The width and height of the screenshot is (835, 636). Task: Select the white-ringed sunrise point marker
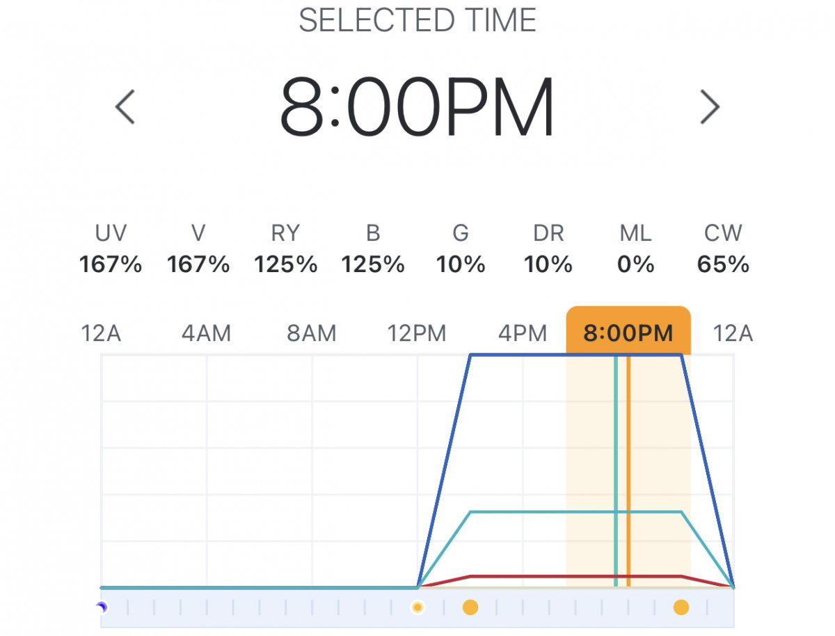[x=417, y=607]
